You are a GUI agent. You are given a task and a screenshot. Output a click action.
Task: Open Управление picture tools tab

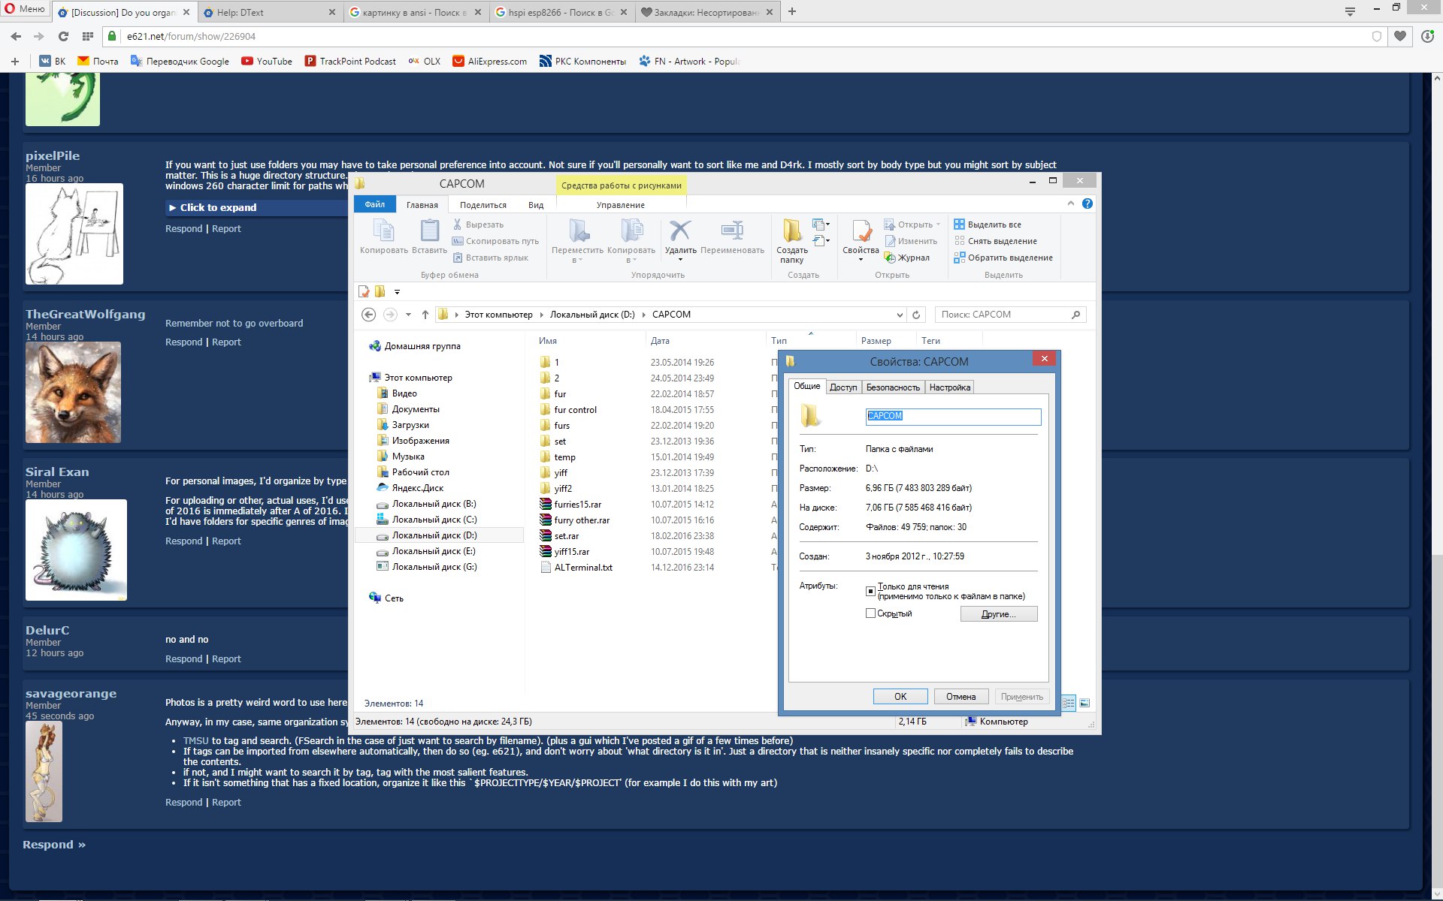620,205
